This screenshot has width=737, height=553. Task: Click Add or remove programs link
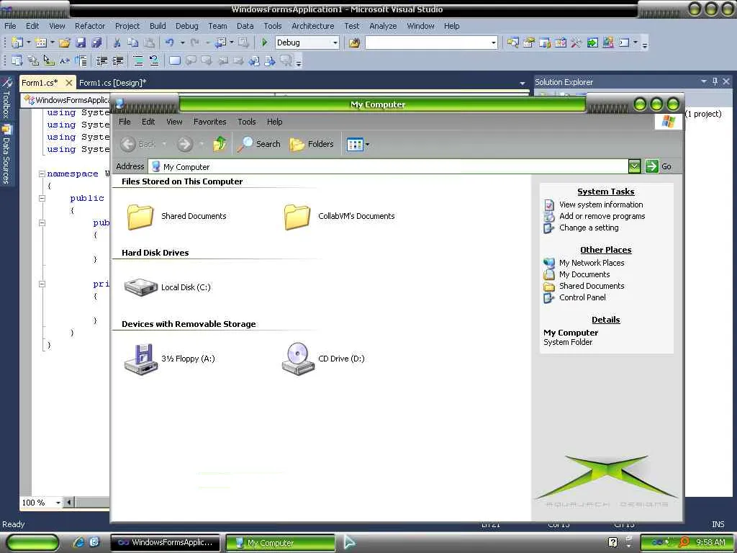tap(602, 216)
